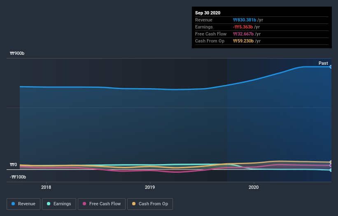This screenshot has height=216, width=338.
Task: Click the Earnings tooltip row label
Action: 204,27
